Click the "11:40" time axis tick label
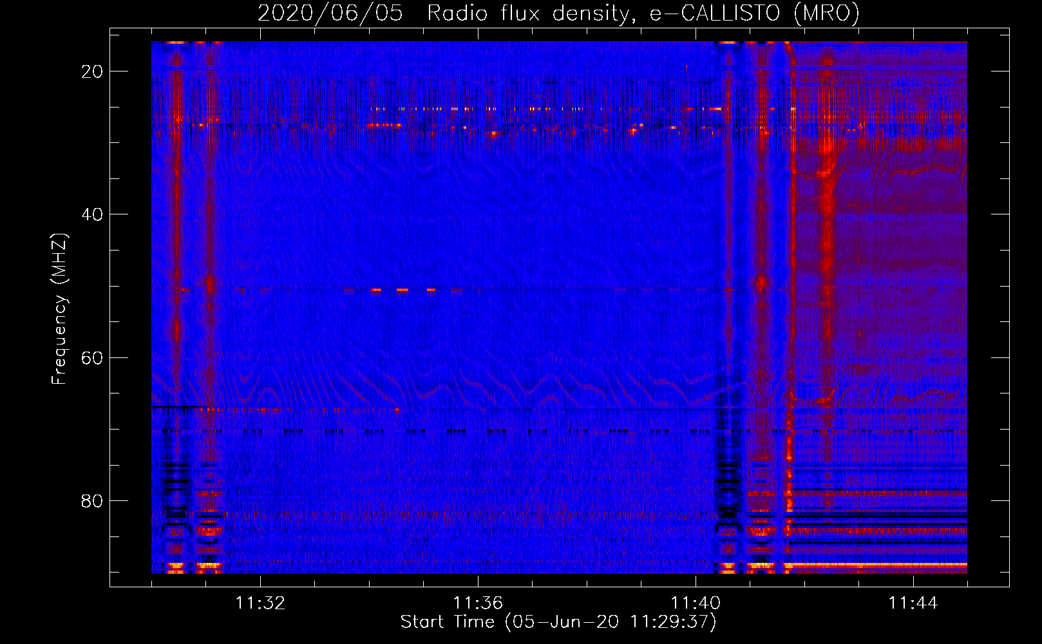 click(696, 603)
